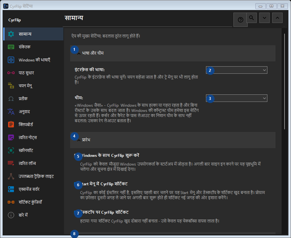Click the down-chevron button in the header
The height and width of the screenshot is (238, 291).
264,18
